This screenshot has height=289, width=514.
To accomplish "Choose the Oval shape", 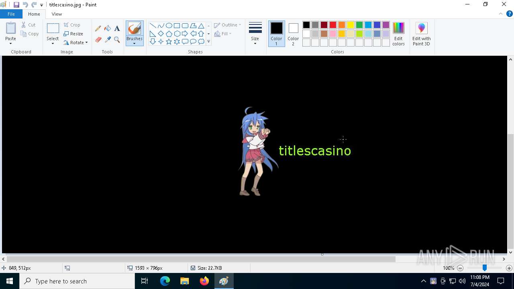I will (x=169, y=26).
